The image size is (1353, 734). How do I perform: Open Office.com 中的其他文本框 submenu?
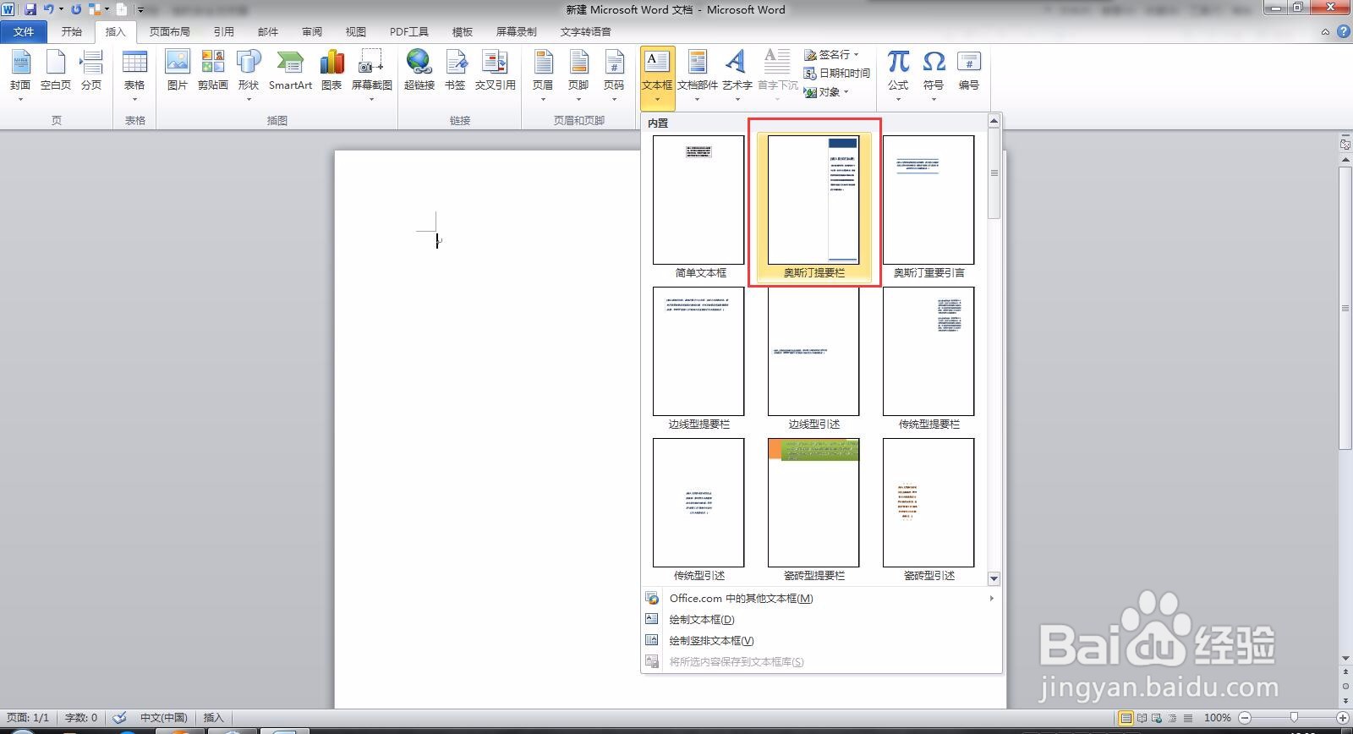(821, 598)
